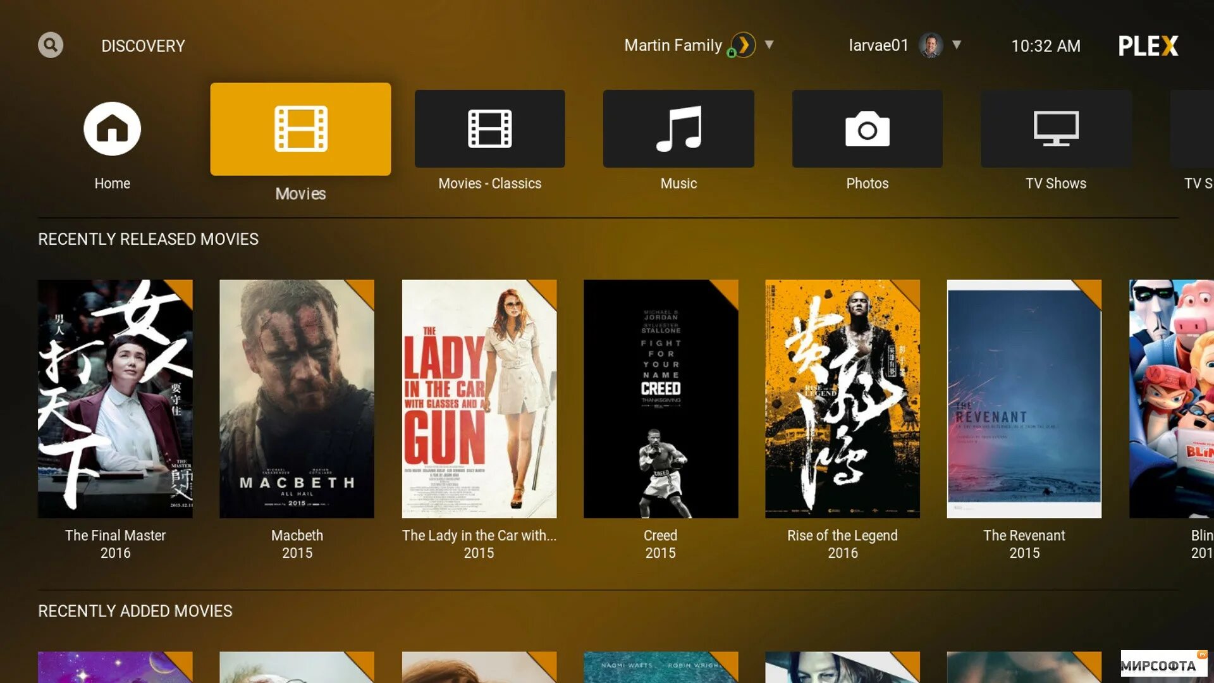The image size is (1214, 683).
Task: Open The Revenant poster
Action: tap(1024, 398)
